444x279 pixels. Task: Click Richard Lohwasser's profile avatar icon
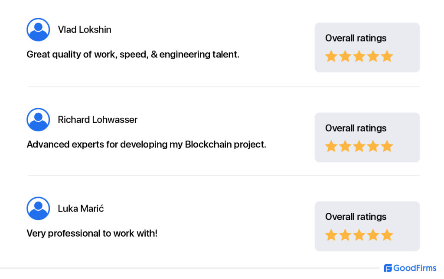pyautogui.click(x=38, y=119)
